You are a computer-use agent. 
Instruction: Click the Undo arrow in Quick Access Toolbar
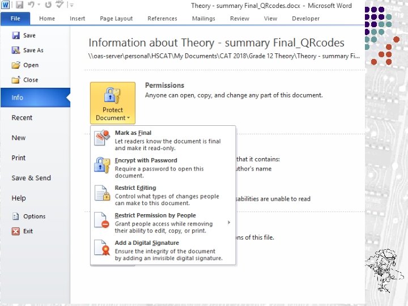[x=31, y=5]
